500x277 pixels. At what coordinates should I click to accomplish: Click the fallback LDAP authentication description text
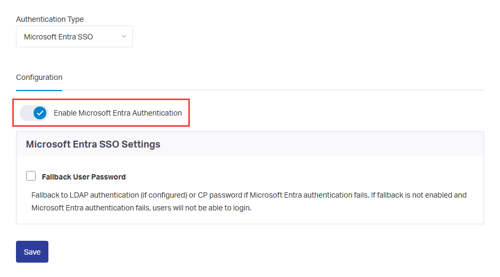(249, 201)
